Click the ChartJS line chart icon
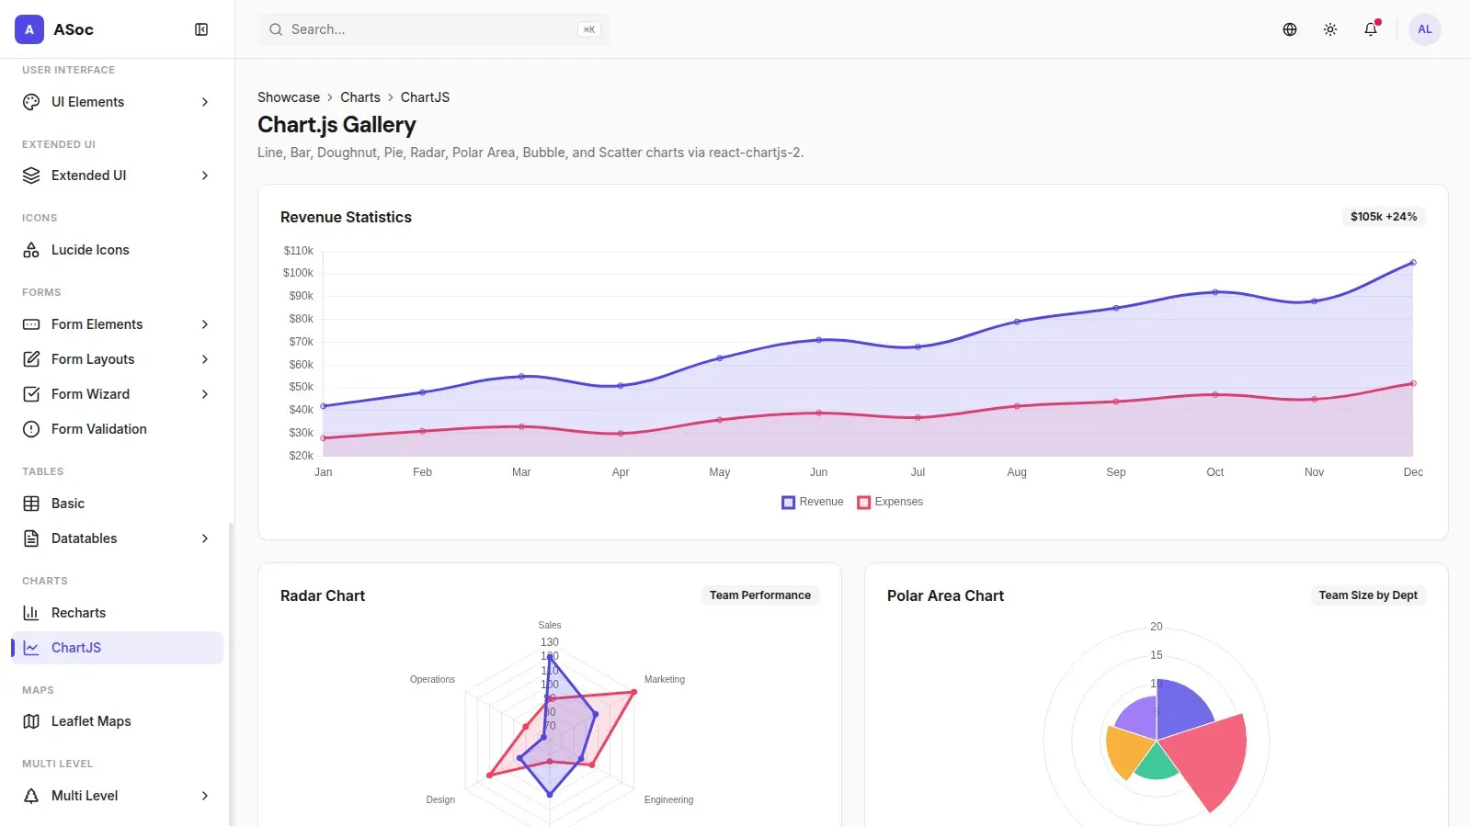The width and height of the screenshot is (1471, 827). tap(31, 648)
